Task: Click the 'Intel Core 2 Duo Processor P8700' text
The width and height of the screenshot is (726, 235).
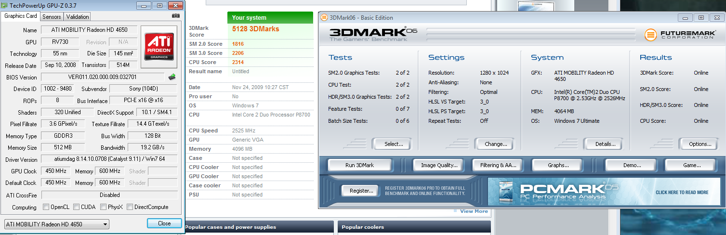Action: (x=271, y=115)
